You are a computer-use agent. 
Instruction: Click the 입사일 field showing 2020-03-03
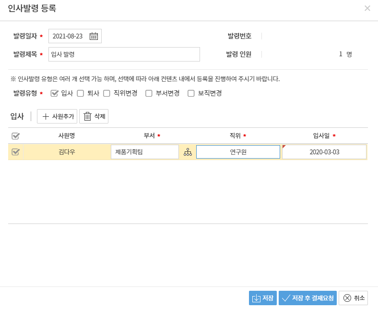(324, 152)
